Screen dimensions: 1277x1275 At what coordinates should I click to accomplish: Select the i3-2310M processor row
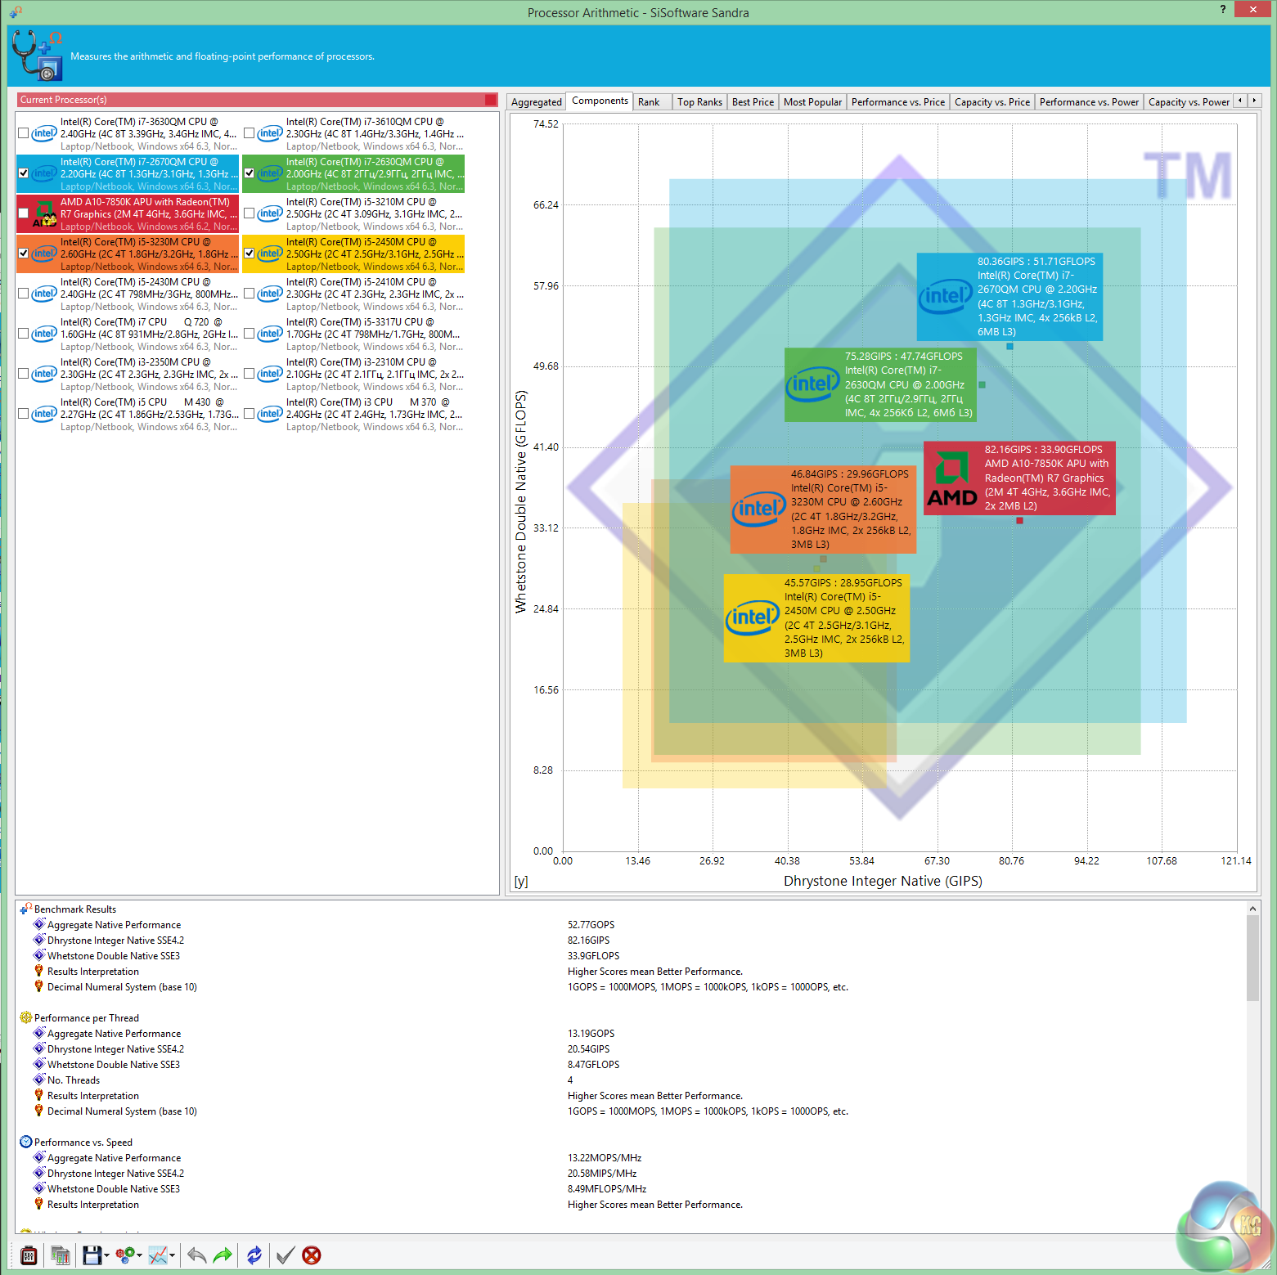(x=353, y=374)
